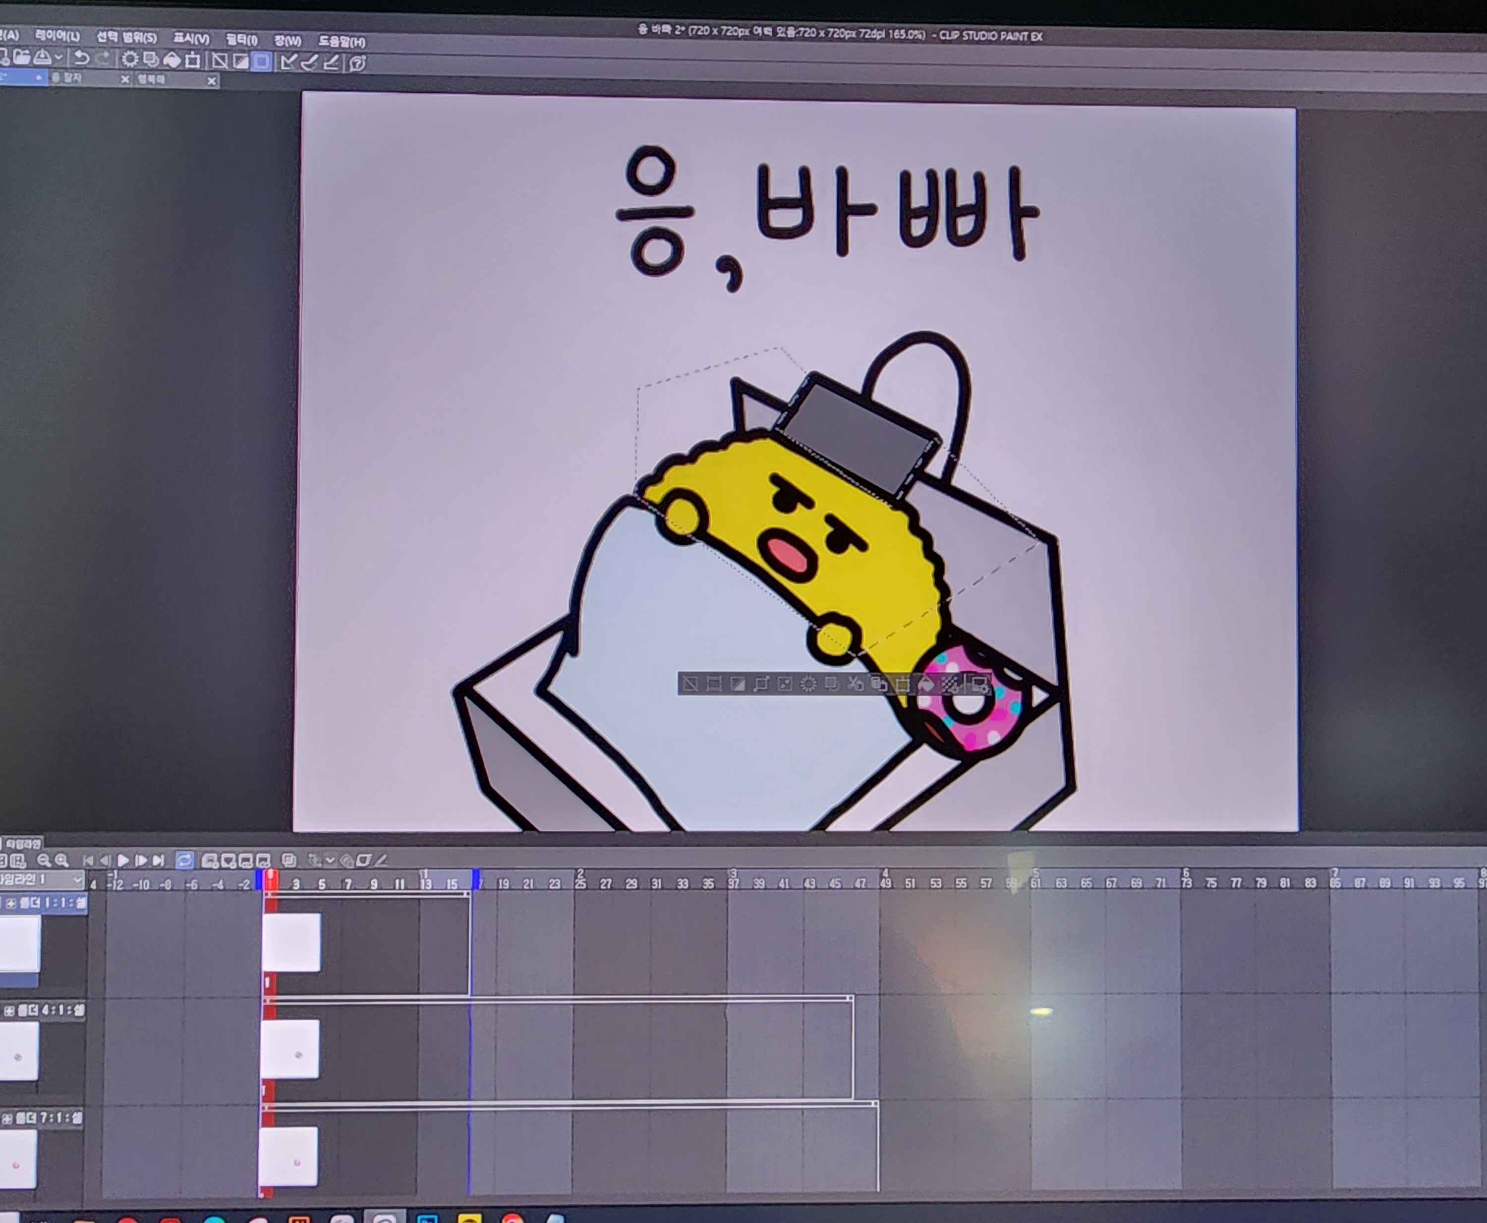
Task: Click Invert selected area icon in command bar
Action: coord(241,61)
